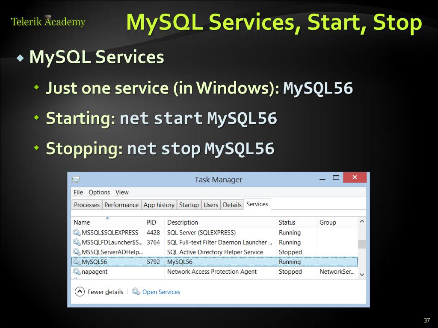Switch to the Performance tab
This screenshot has height=328, width=438.
pyautogui.click(x=121, y=205)
